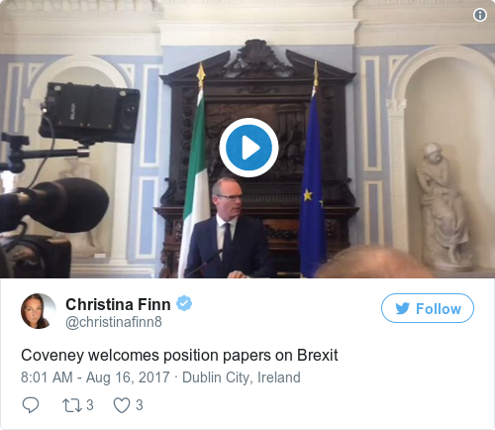
Task: Open the Christina Finn display name link
Action: pyautogui.click(x=118, y=304)
